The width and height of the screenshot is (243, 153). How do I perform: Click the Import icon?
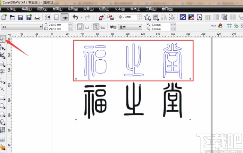(102, 17)
